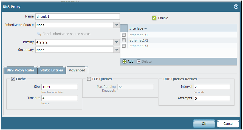Disable the Cache checkbox
Screen dimensions: 243x130
tap(13, 79)
